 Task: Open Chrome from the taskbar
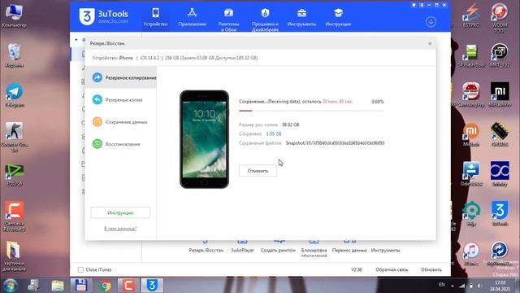(105, 286)
